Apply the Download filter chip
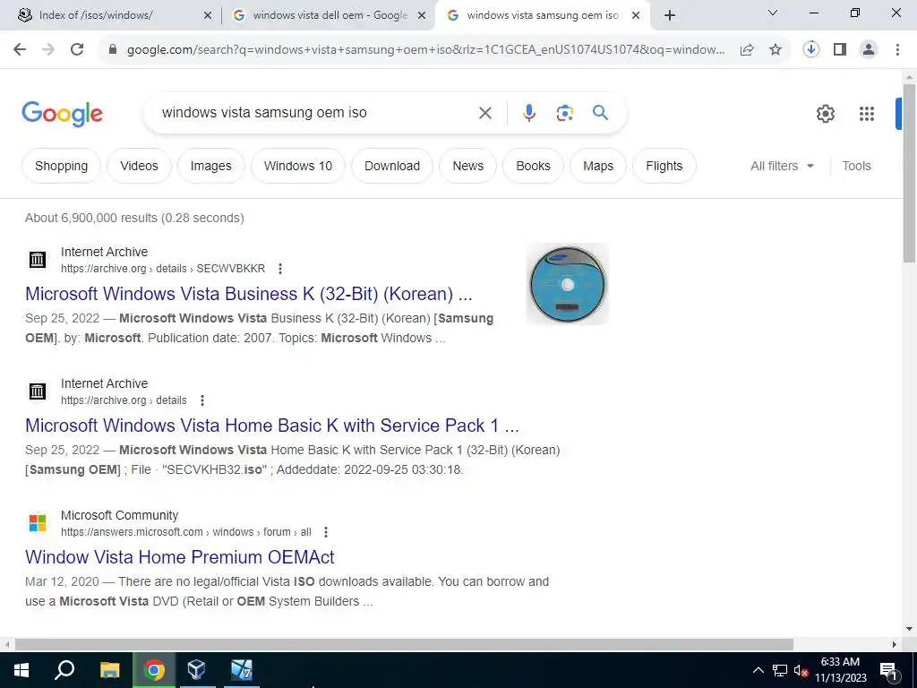This screenshot has width=917, height=688. pos(392,166)
